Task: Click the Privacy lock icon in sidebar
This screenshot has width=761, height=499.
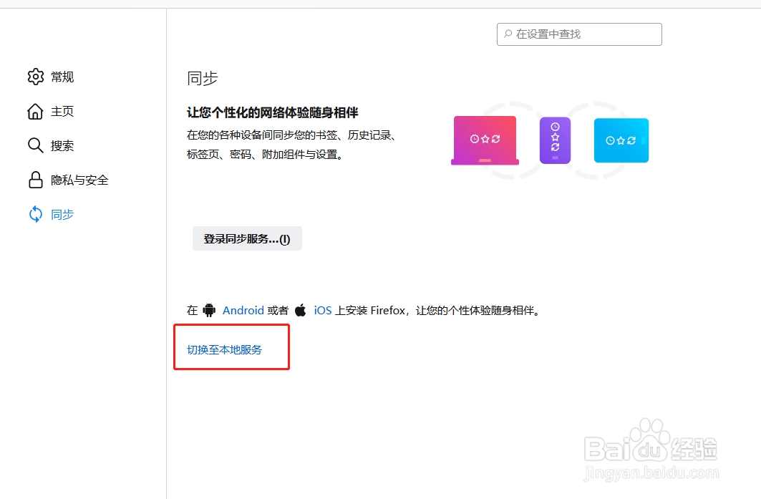Action: click(35, 180)
